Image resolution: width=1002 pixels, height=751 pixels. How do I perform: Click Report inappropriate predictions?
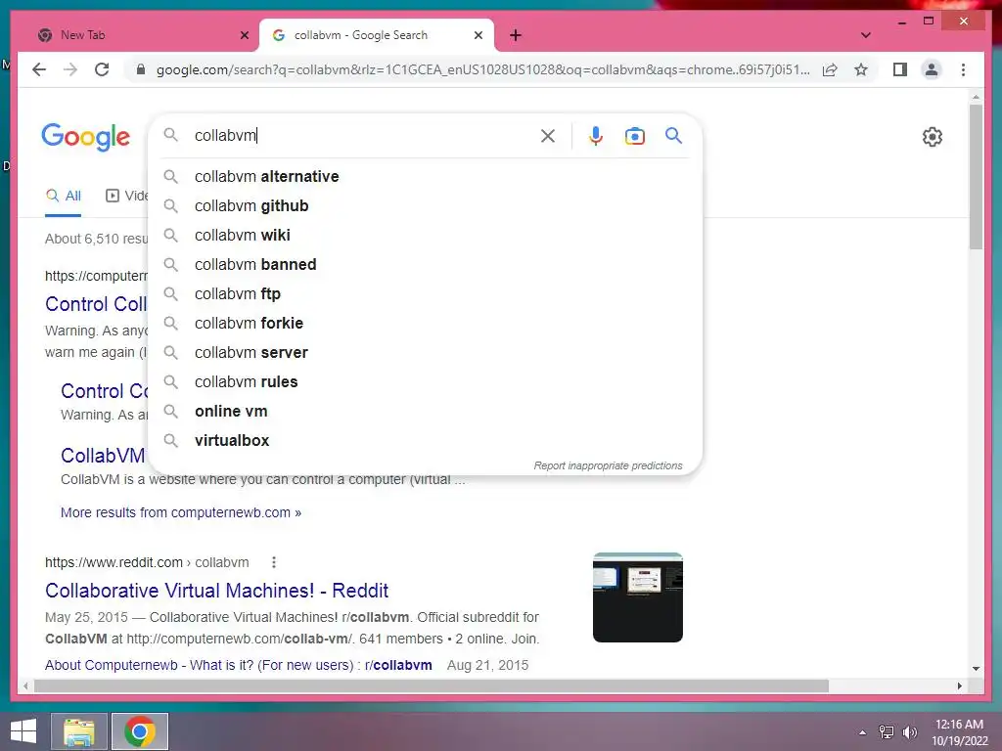pos(608,465)
